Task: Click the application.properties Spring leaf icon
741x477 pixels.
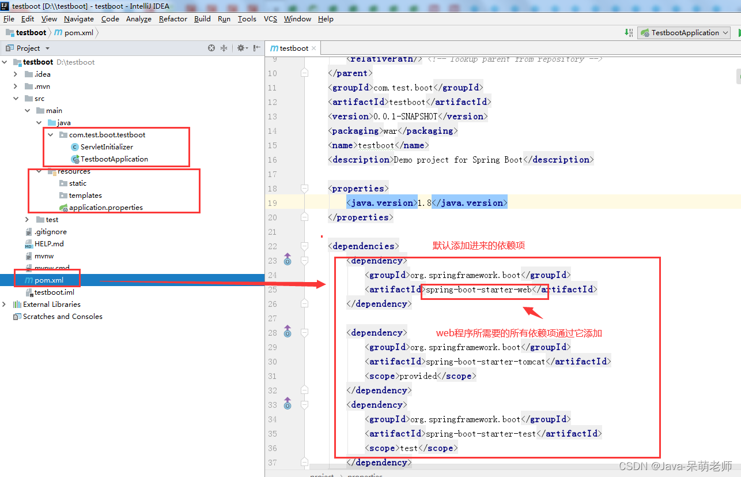Action: click(x=63, y=208)
